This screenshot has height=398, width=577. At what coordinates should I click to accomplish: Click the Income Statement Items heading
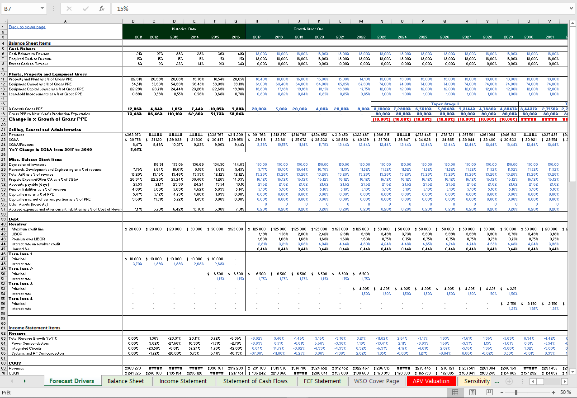[x=34, y=328]
